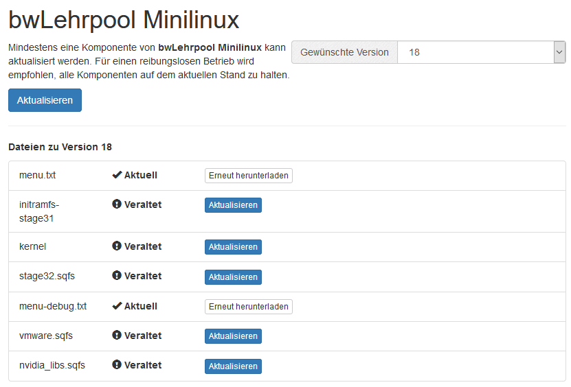Click the Gewünschte Version label
571x387 pixels.
[344, 52]
